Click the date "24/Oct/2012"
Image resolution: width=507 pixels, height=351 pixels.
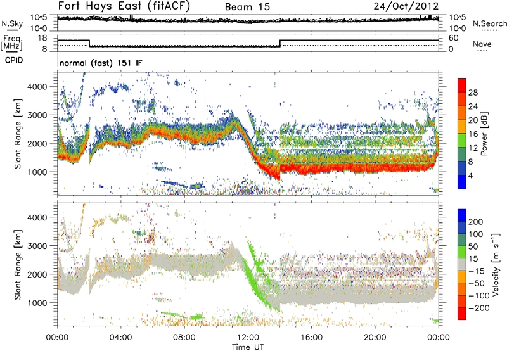point(406,6)
